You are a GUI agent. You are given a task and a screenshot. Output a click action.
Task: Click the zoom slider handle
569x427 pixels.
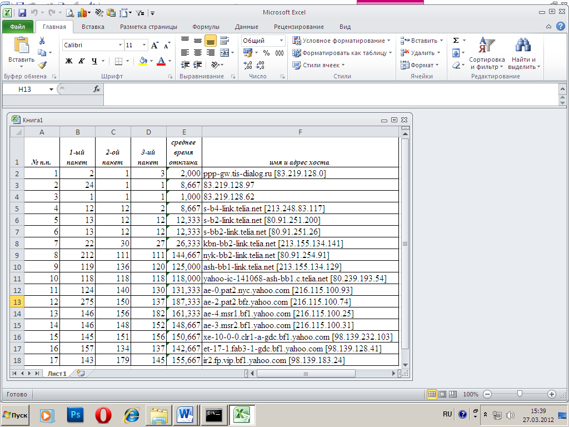coord(520,394)
